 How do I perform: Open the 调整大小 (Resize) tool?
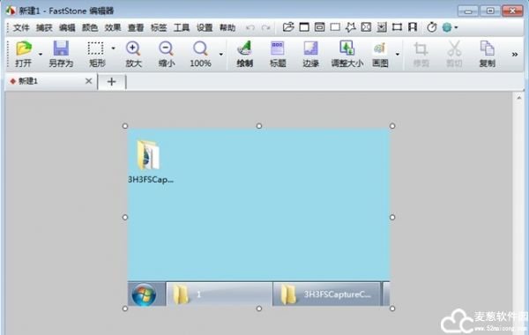(x=346, y=48)
